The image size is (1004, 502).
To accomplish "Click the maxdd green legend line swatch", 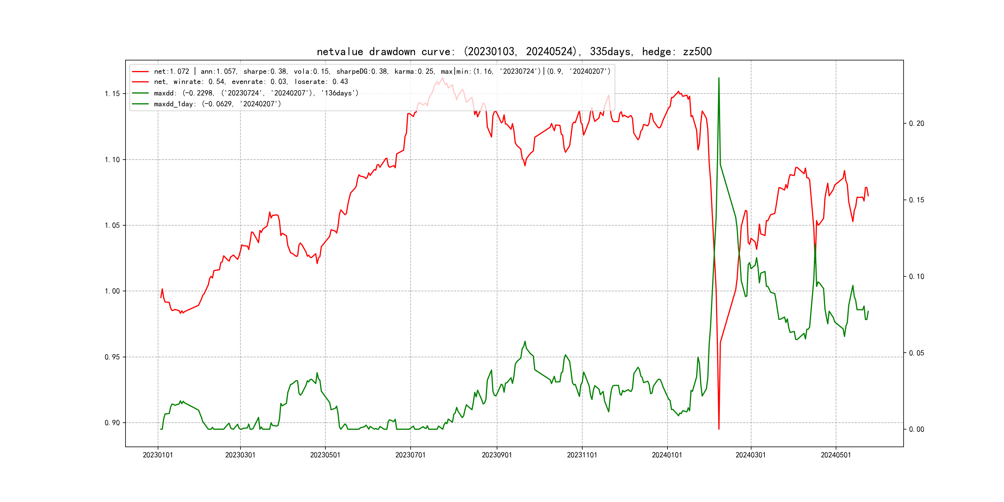I will [140, 93].
